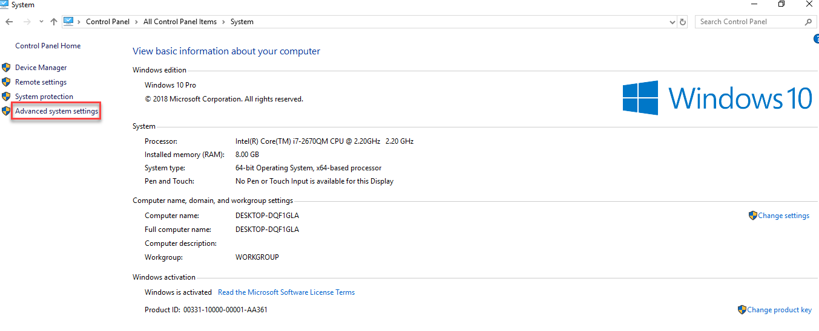Click 64-bit Operating System system type value

click(308, 168)
